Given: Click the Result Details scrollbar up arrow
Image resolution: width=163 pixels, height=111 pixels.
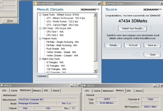Looking at the screenshot, I should coord(95,15).
